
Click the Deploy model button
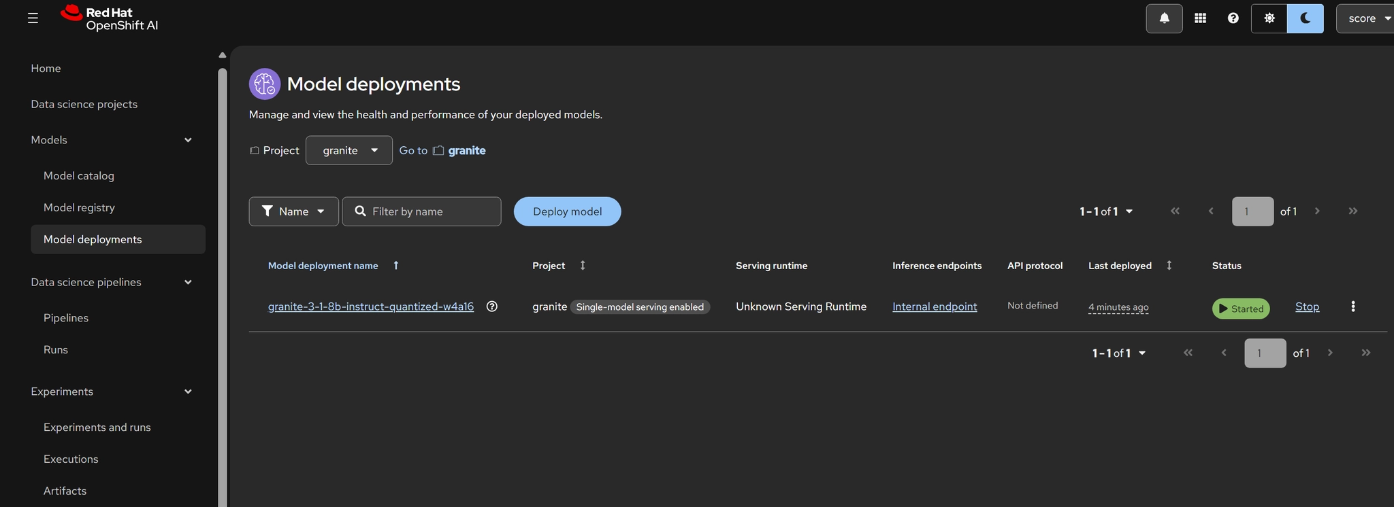pos(567,211)
